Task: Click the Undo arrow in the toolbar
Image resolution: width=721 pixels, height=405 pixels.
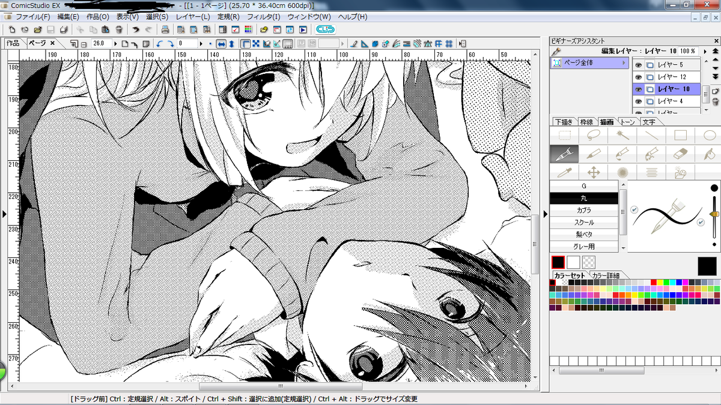Action: (x=136, y=29)
